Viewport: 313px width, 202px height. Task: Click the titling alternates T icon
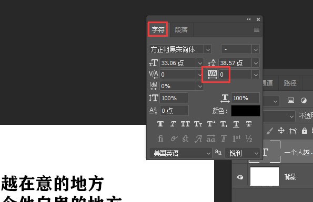tap(224, 139)
